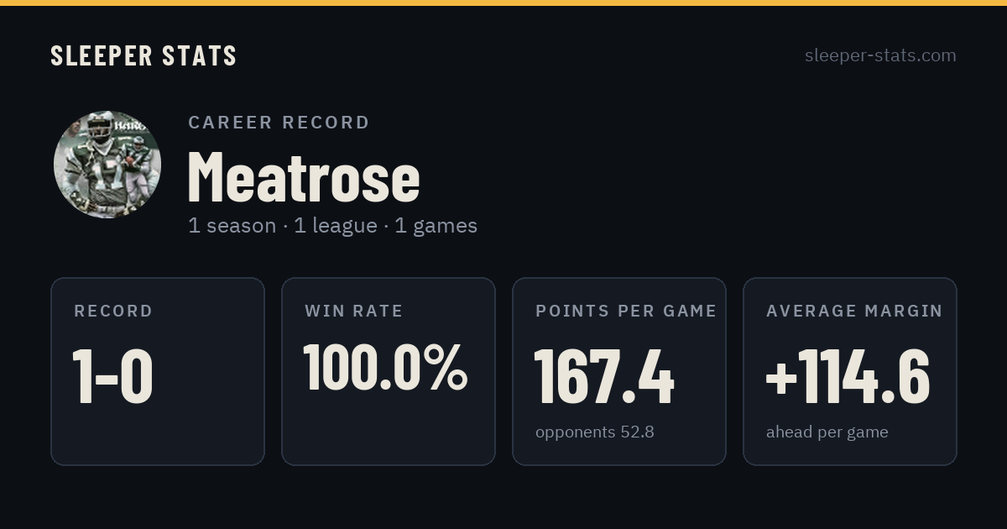
Task: Select the Meatrose username heading
Action: pos(303,177)
